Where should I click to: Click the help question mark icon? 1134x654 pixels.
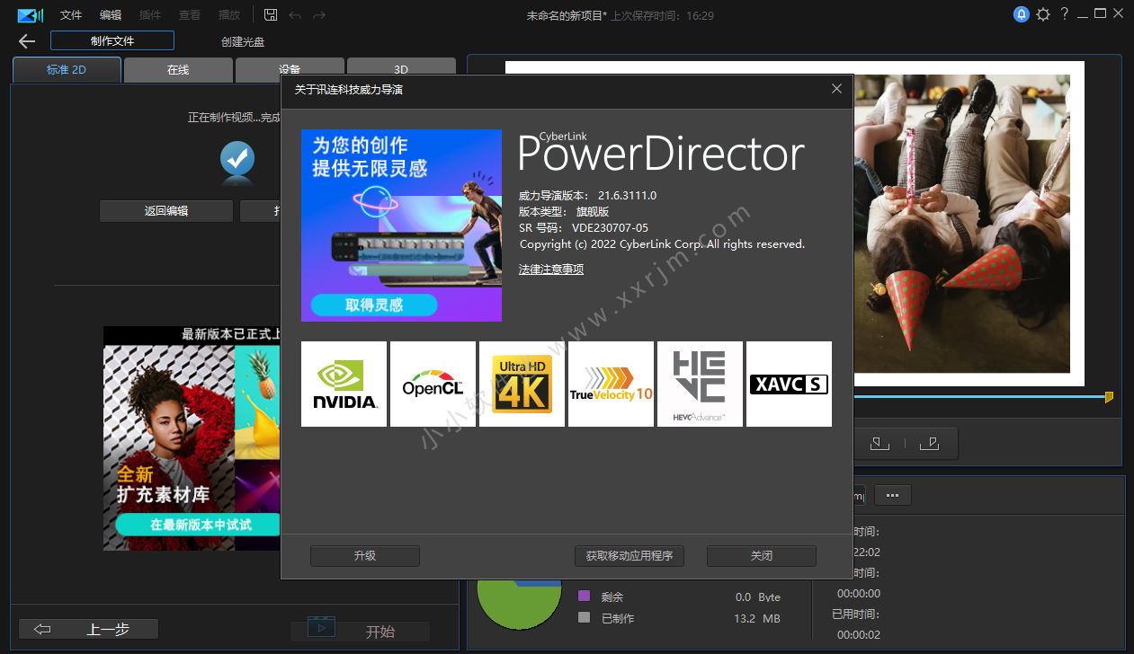point(1064,14)
